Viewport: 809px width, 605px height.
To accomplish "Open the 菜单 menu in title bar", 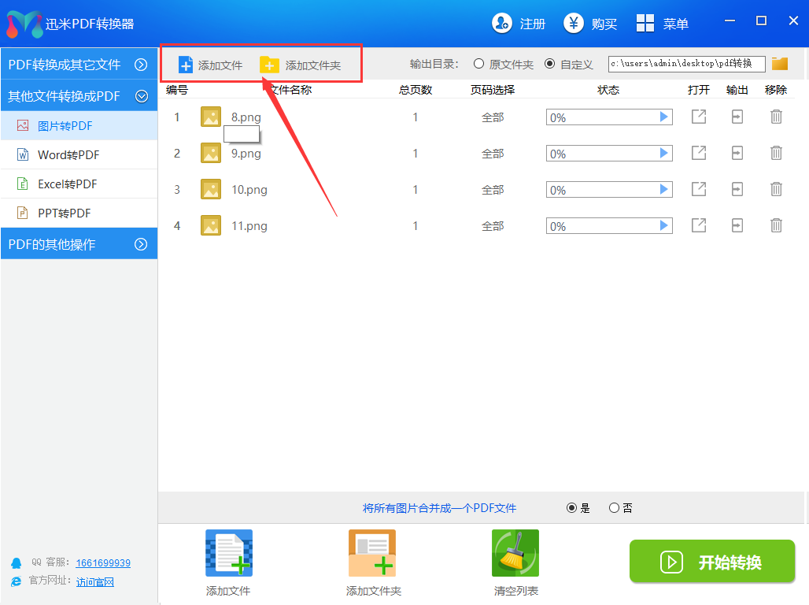I will (663, 24).
